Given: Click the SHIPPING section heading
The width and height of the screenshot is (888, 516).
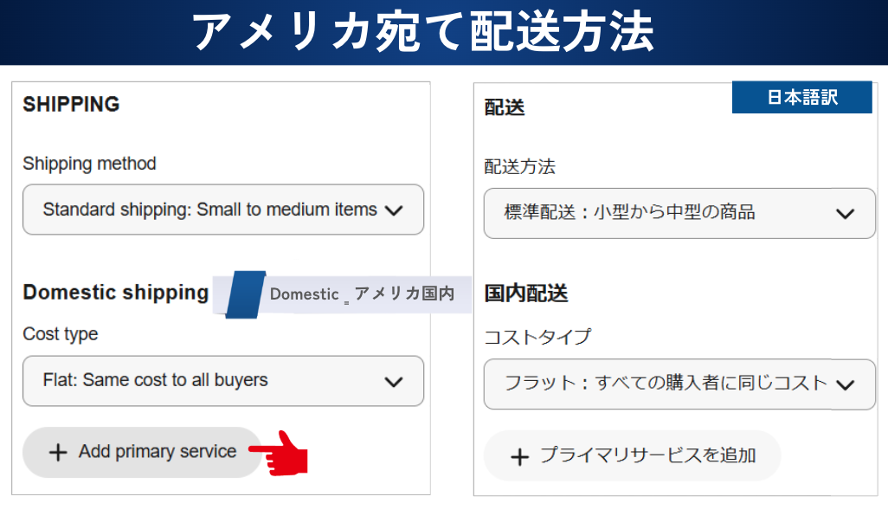Looking at the screenshot, I should (71, 105).
